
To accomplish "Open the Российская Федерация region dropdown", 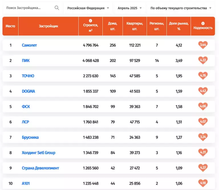I will (x=88, y=8).
